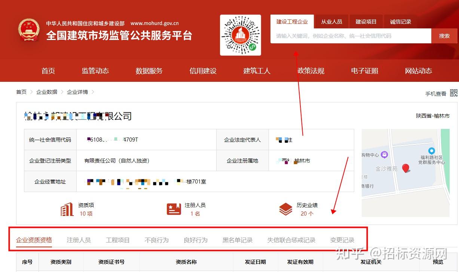Open 政策法规 navigation item

point(311,71)
